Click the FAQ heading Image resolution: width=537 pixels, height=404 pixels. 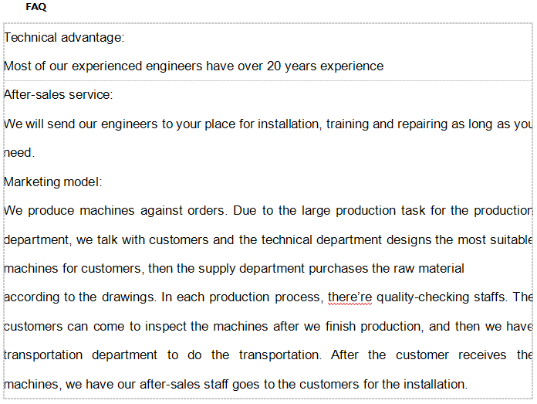pos(36,7)
